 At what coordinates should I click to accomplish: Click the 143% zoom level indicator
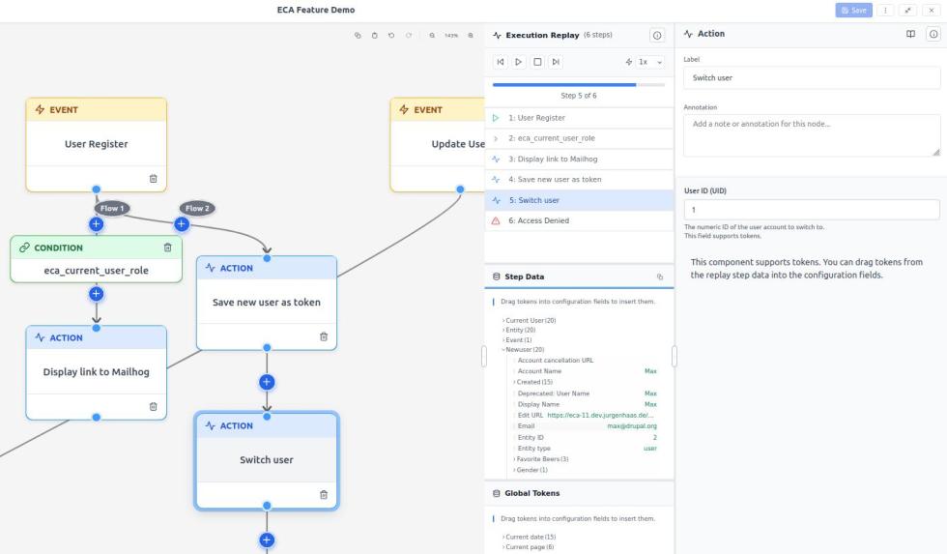coord(451,36)
